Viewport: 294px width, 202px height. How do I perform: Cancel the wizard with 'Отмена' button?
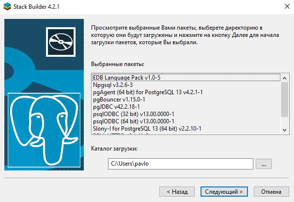(271, 192)
